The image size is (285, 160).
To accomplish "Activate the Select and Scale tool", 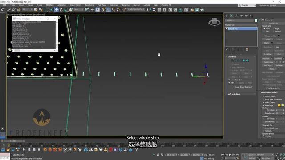I will pos(66,10).
